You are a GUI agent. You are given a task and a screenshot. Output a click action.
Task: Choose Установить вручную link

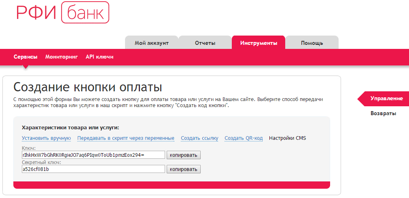coord(47,138)
